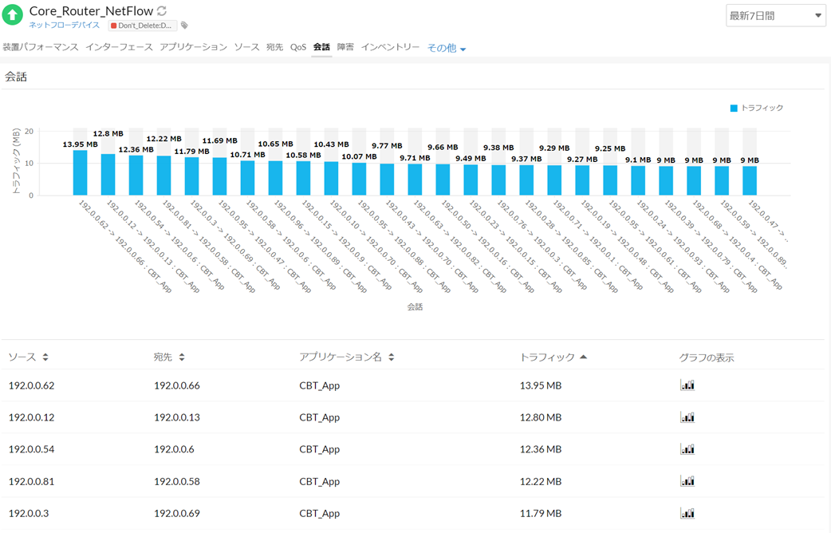The width and height of the screenshot is (831, 533).
Task: Go to the インベントリー tab
Action: tap(390, 47)
